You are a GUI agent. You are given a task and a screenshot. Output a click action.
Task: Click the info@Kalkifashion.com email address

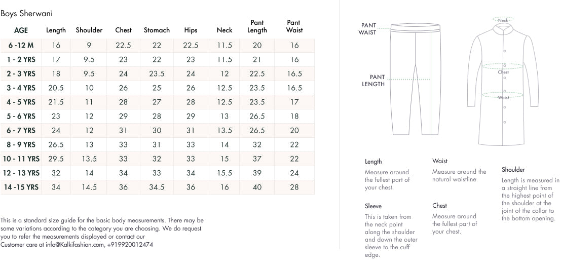click(x=75, y=244)
